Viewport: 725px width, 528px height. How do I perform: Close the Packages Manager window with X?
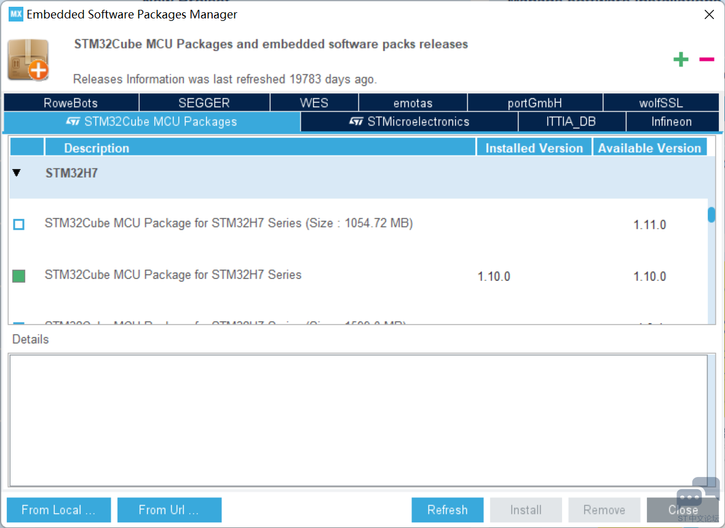coord(709,14)
